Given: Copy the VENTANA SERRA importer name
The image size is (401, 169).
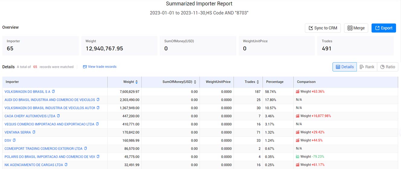Looking at the screenshot, I should 34,132.
